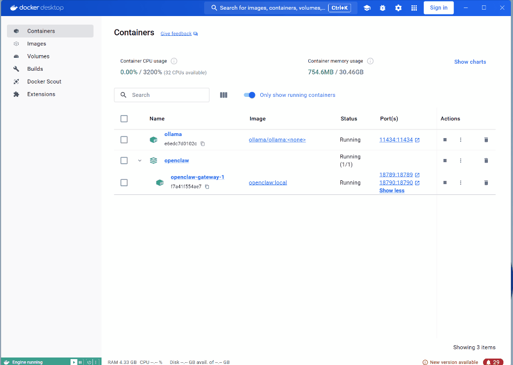The width and height of the screenshot is (513, 365).
Task: Open Extensions in the sidebar
Action: coord(50,94)
